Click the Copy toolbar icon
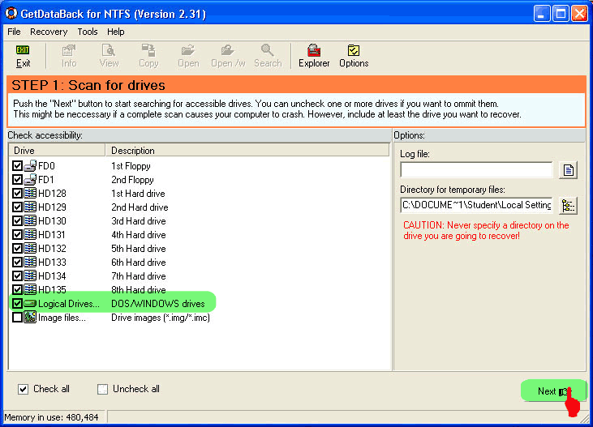 point(148,50)
